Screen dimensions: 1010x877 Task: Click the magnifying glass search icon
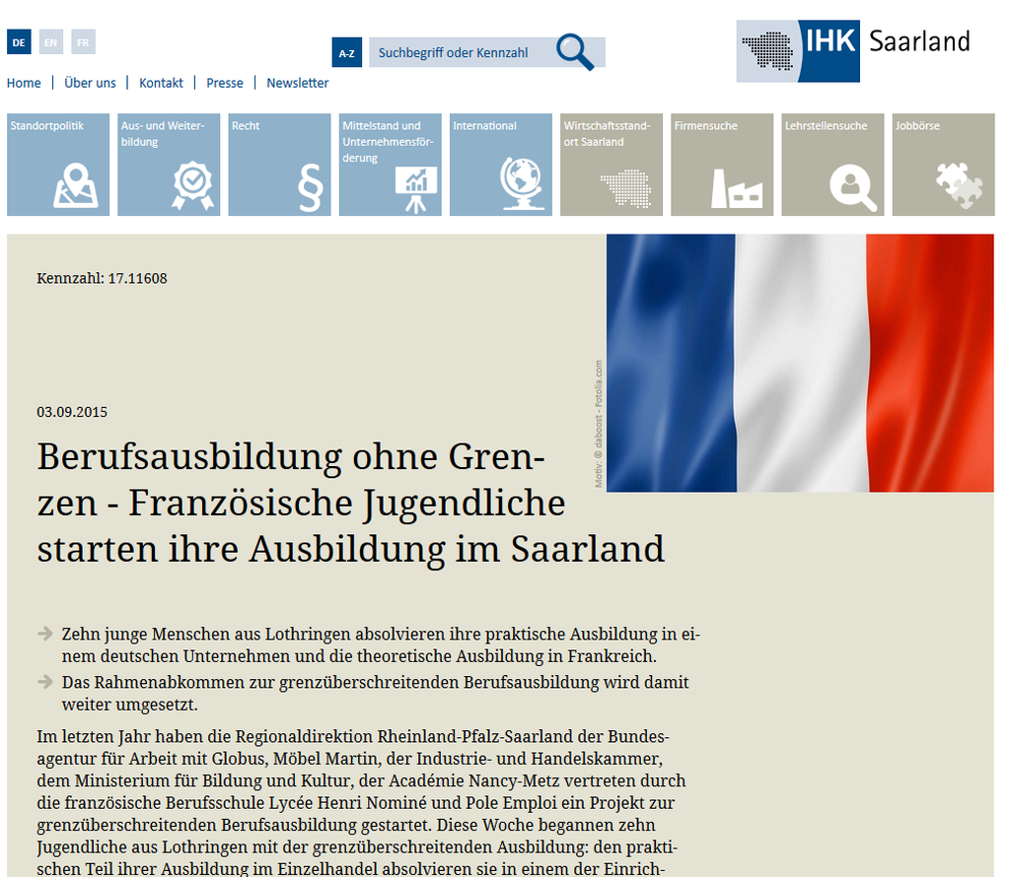tap(575, 52)
